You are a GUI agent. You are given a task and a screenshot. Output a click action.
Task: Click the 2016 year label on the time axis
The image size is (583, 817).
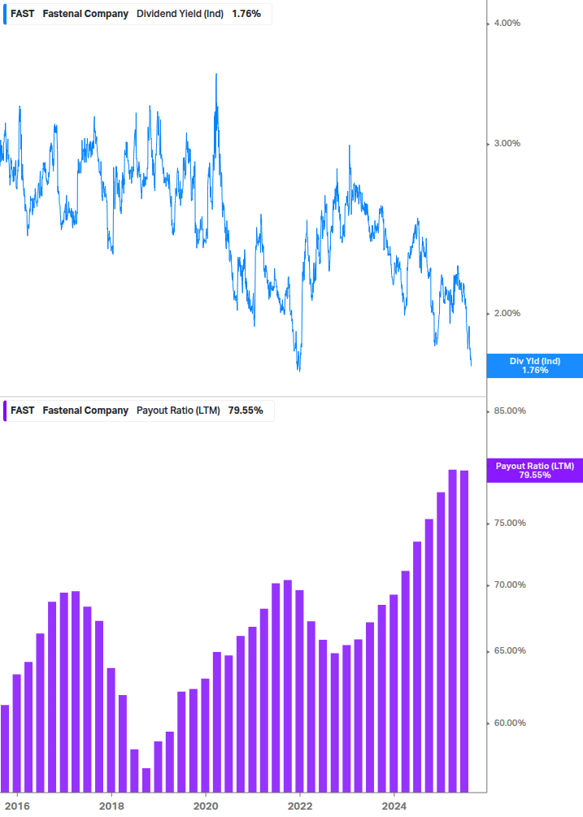pyautogui.click(x=17, y=806)
